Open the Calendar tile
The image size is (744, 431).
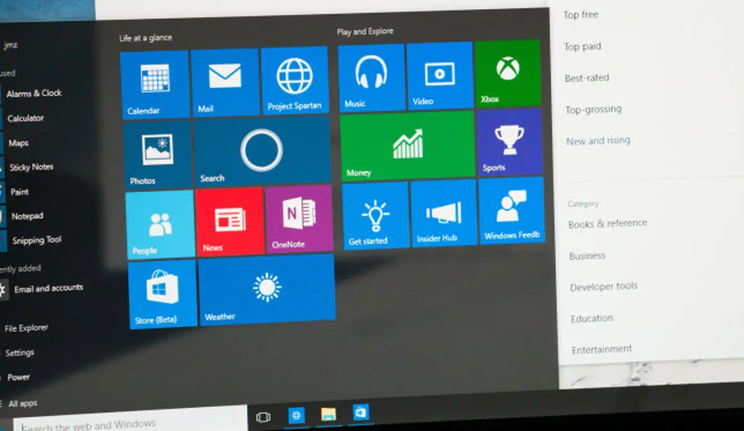pyautogui.click(x=154, y=84)
